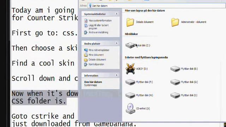Go to Delade dokument link in Andra platser
226x127 pixels.
[97, 60]
